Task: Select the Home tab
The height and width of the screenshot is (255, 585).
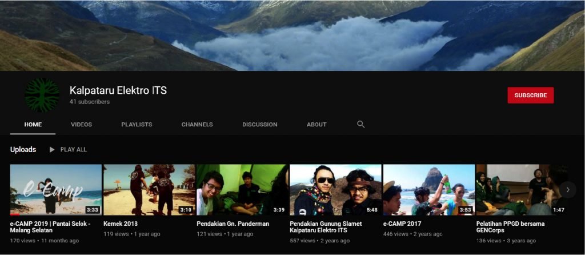Action: point(33,125)
